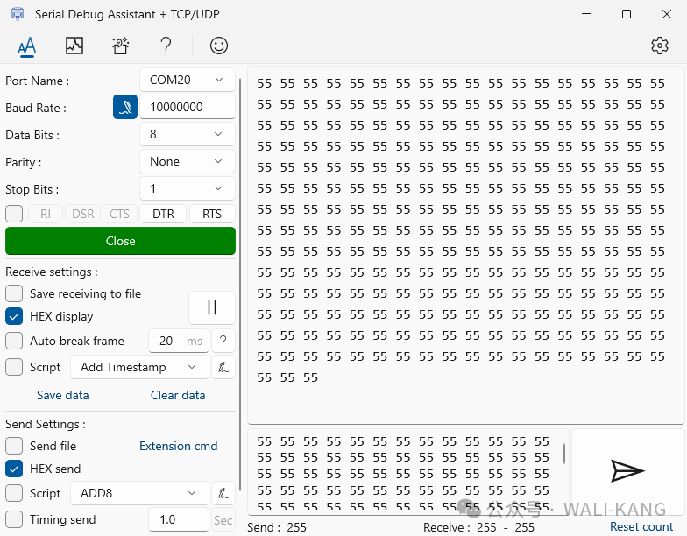Viewport: 687px width, 536px height.
Task: Click the Send Settings label
Action: pos(46,424)
